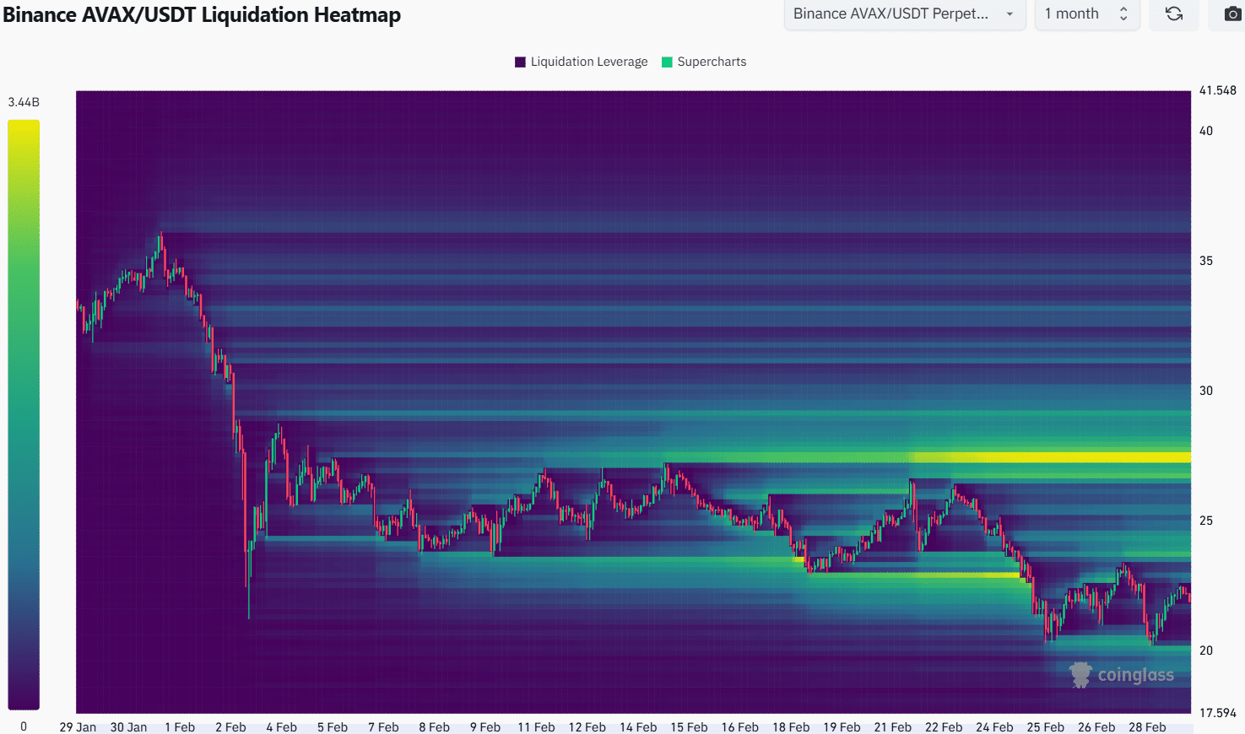Click the 19 Feb date axis label
Screen dimensions: 1245x734
842,727
